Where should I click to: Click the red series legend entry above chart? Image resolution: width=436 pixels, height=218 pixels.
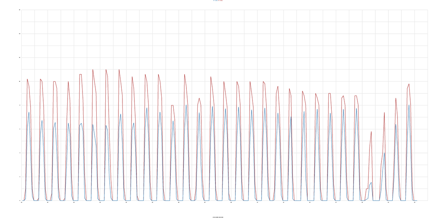221,0
